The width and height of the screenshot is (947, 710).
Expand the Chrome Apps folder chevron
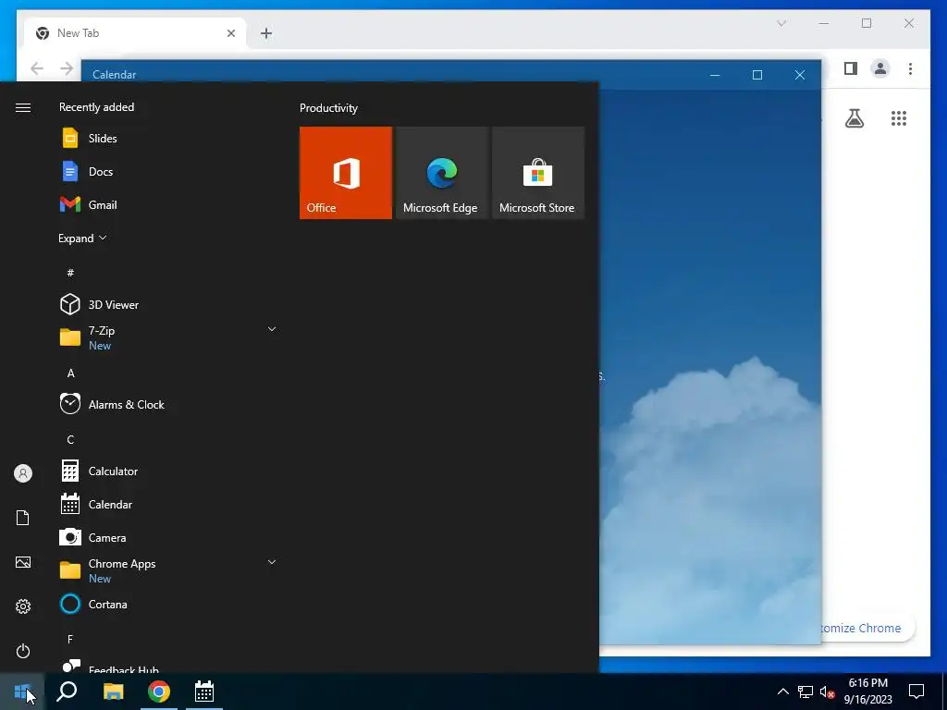click(x=272, y=562)
